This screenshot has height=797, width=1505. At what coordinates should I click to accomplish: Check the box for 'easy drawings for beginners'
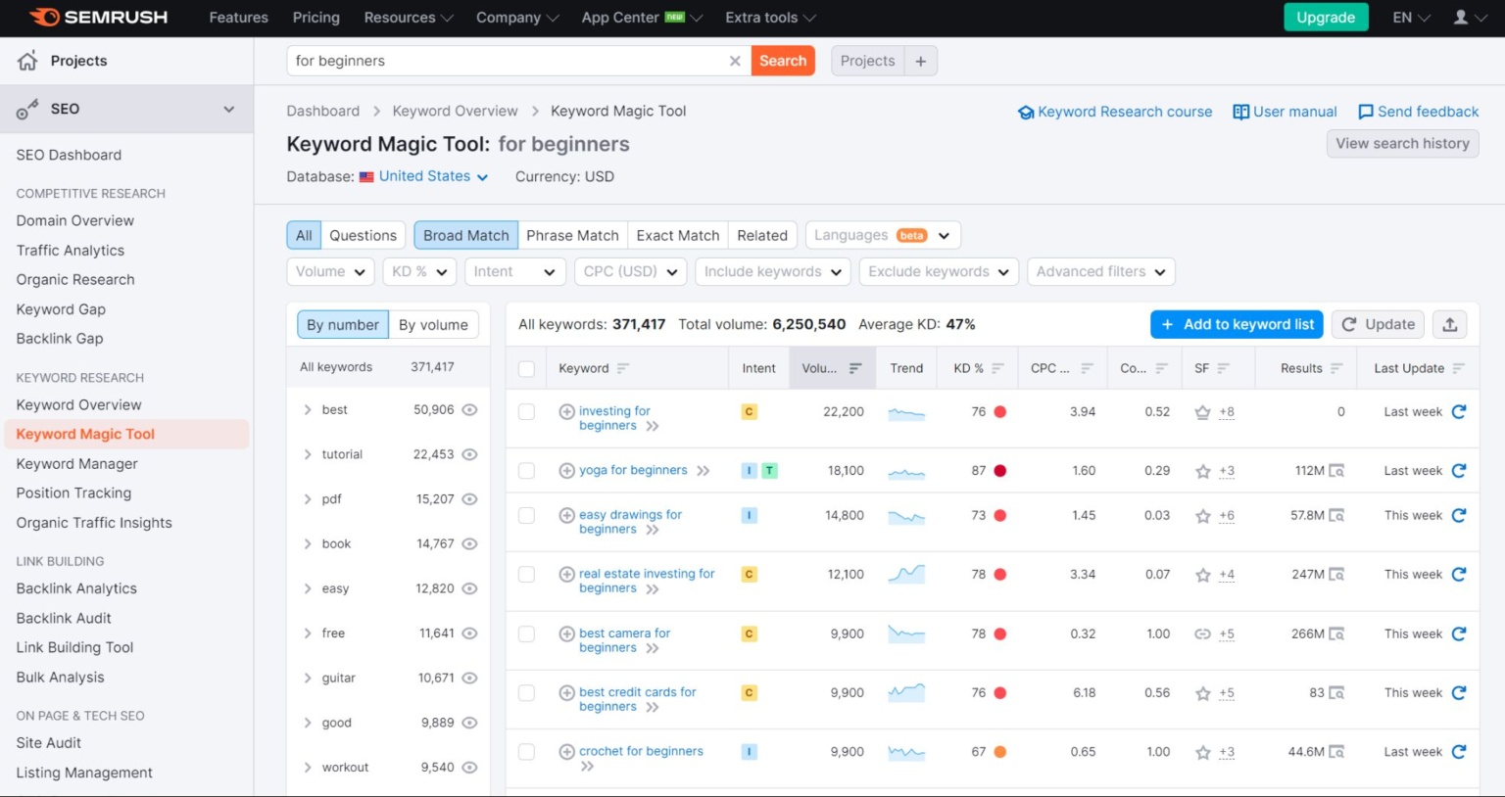point(527,516)
